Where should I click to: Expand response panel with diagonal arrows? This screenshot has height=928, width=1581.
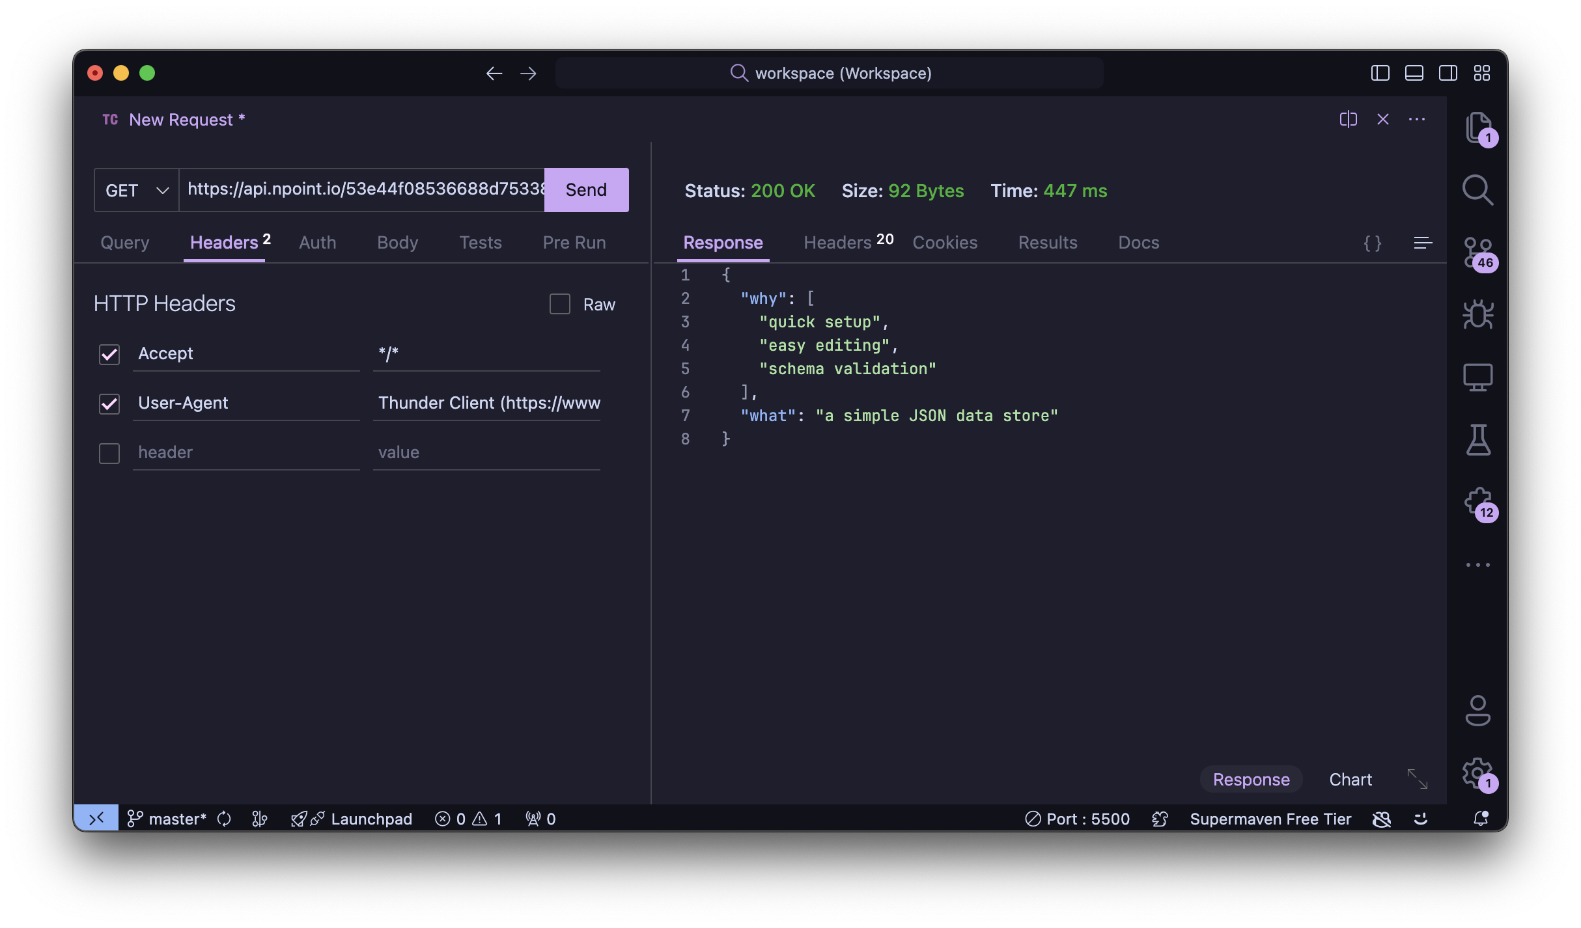pos(1417,779)
